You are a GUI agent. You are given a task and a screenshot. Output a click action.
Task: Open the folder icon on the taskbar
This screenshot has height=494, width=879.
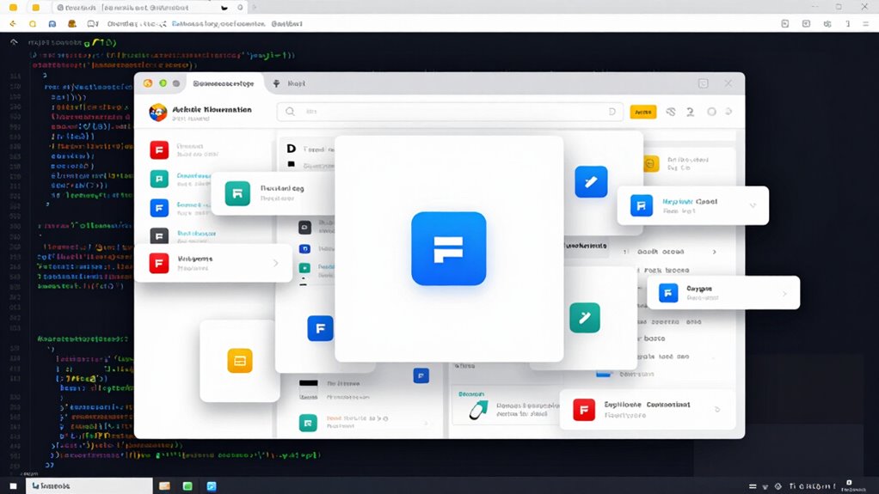pyautogui.click(x=164, y=486)
